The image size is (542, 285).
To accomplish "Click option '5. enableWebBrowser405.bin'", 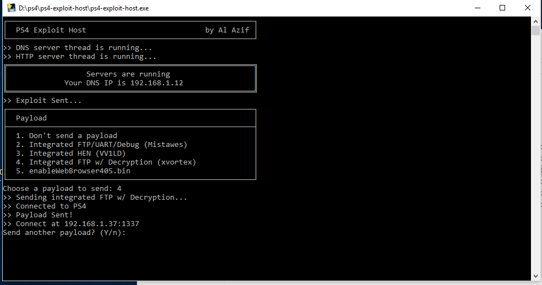I will tap(73, 171).
